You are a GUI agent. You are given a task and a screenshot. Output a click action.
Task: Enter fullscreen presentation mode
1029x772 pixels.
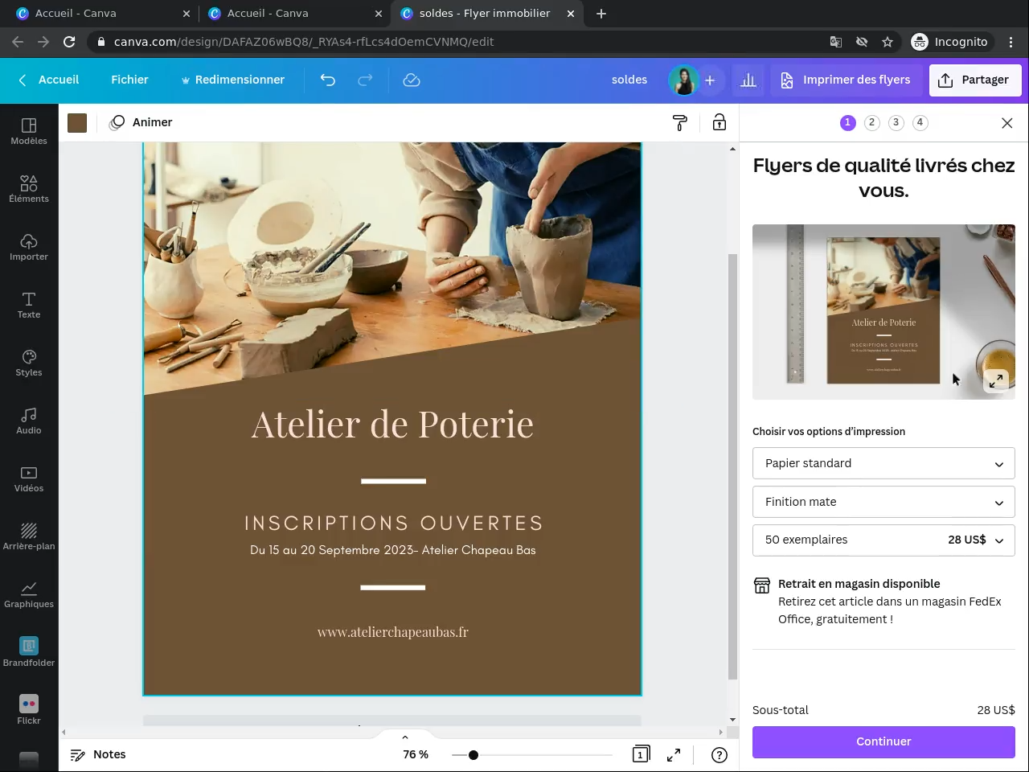tap(674, 754)
